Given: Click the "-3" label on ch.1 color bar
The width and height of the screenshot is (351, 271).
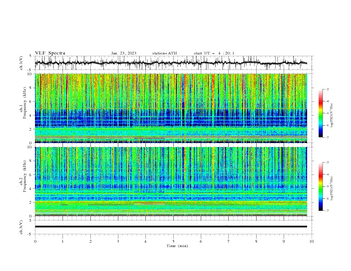Looking at the screenshot, I should click(327, 89).
